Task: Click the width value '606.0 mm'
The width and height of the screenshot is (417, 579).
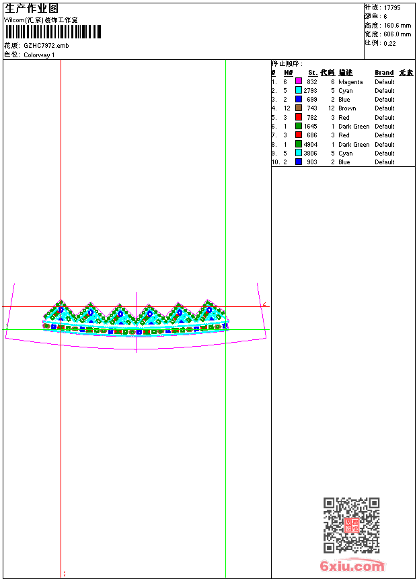Action: click(397, 34)
